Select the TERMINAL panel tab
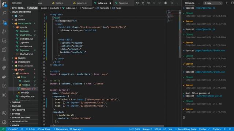 (x=189, y=3)
